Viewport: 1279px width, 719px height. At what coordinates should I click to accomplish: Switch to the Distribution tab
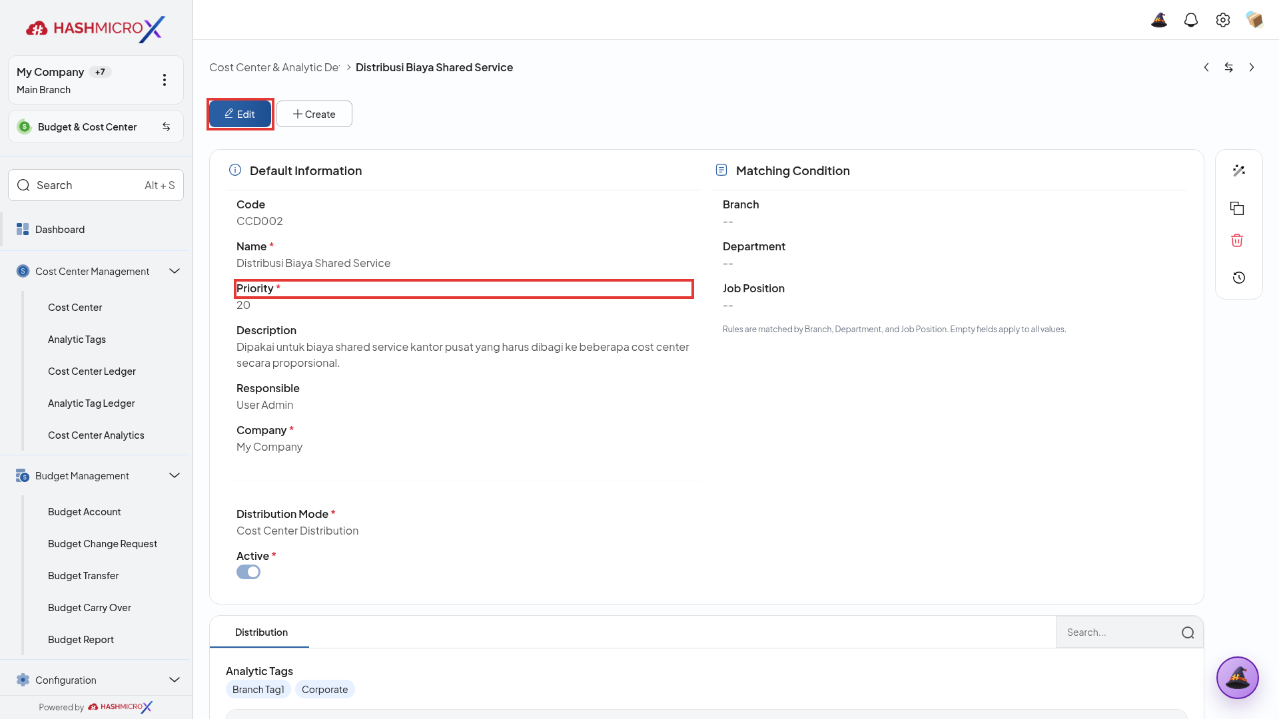point(261,632)
